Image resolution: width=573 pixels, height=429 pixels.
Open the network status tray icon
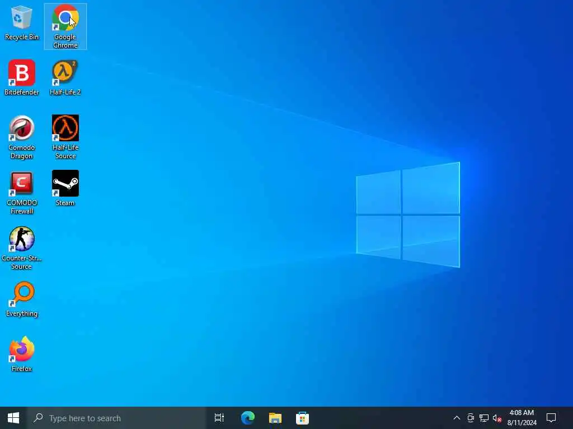tap(484, 418)
